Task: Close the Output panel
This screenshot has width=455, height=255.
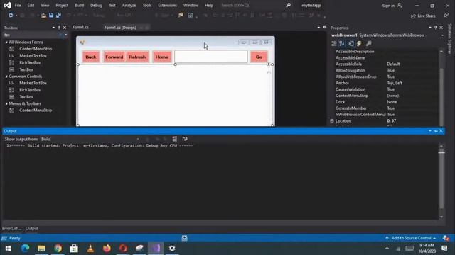Action: click(441, 131)
